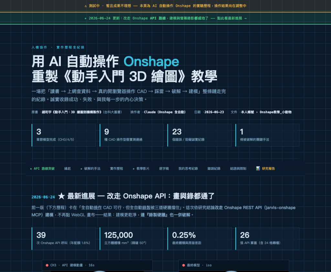
Task: Select the 實作歷程 nav item
Action: [116, 169]
